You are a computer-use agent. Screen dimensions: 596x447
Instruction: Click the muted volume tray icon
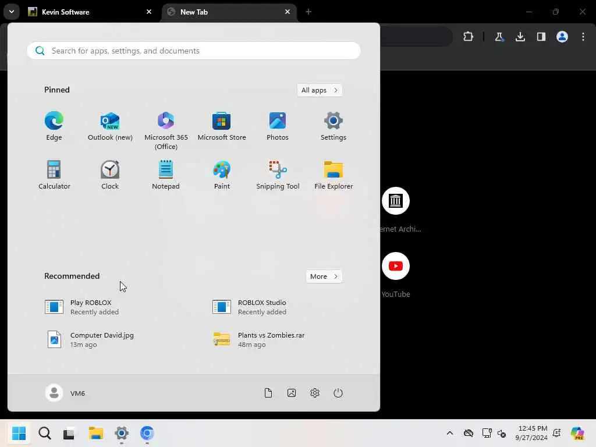(502, 433)
